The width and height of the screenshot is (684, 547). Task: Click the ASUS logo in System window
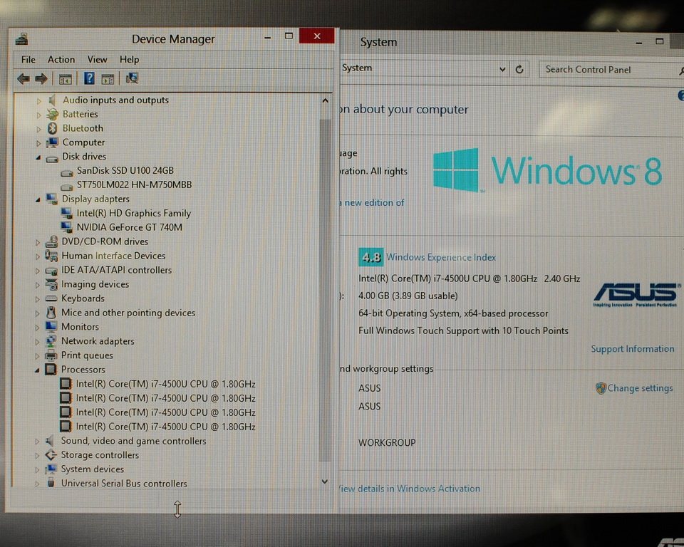pos(636,294)
